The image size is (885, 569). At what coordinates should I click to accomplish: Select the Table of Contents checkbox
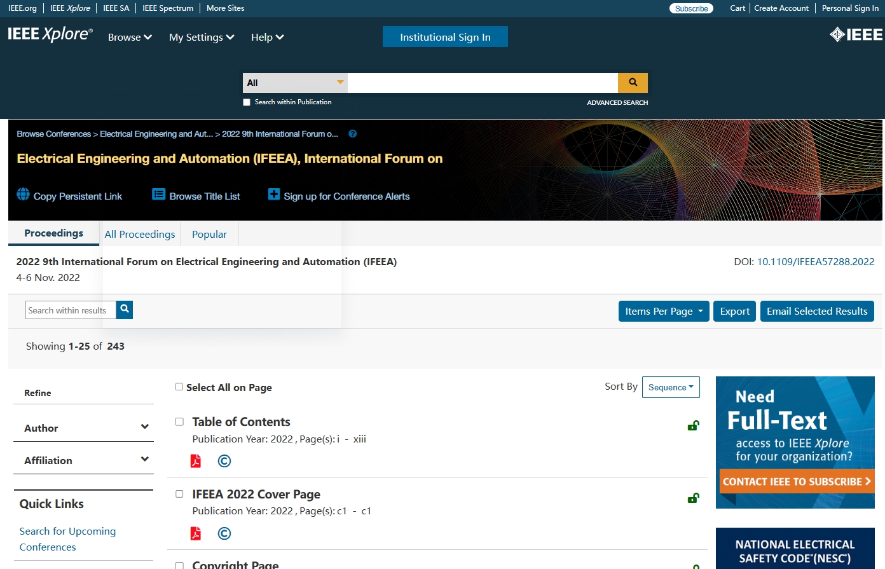coord(179,422)
